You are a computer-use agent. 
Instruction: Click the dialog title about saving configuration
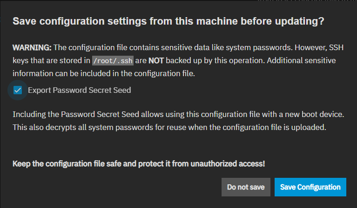(168, 22)
